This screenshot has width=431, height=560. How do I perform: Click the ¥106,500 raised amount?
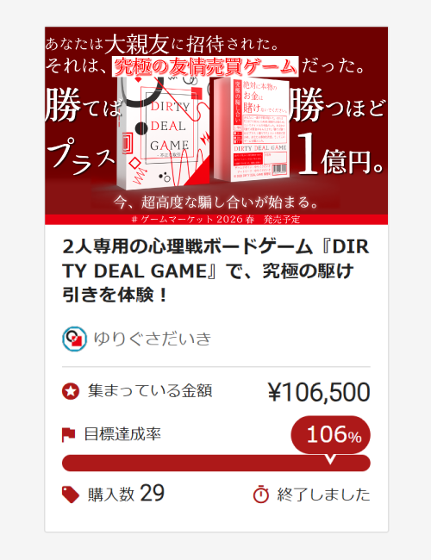319,392
